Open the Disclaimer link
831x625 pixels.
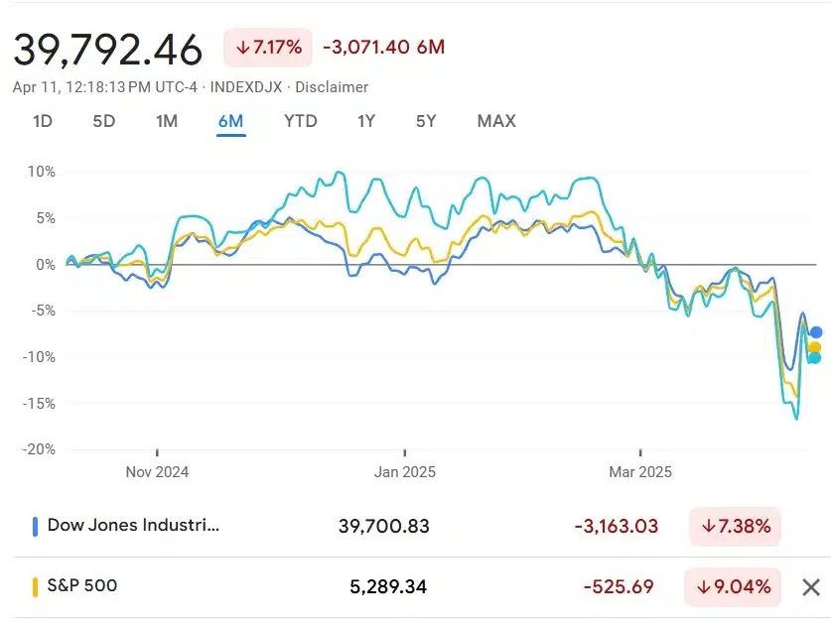[332, 87]
